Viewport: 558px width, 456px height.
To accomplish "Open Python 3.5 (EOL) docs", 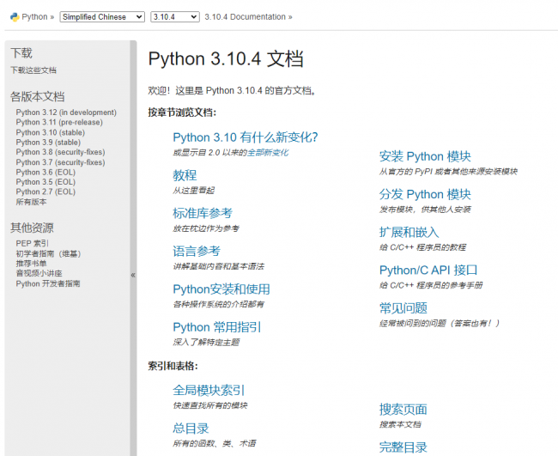I will click(x=45, y=182).
